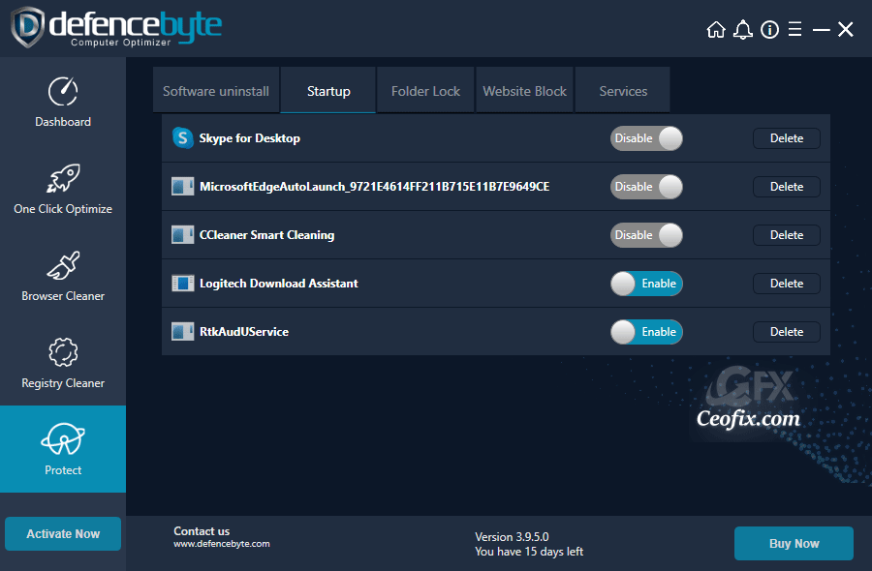Delete CCleaner Smart Cleaning entry
This screenshot has width=872, height=571.
pyautogui.click(x=787, y=235)
